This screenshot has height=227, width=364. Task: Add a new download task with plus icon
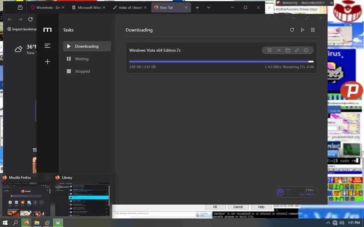(x=47, y=62)
